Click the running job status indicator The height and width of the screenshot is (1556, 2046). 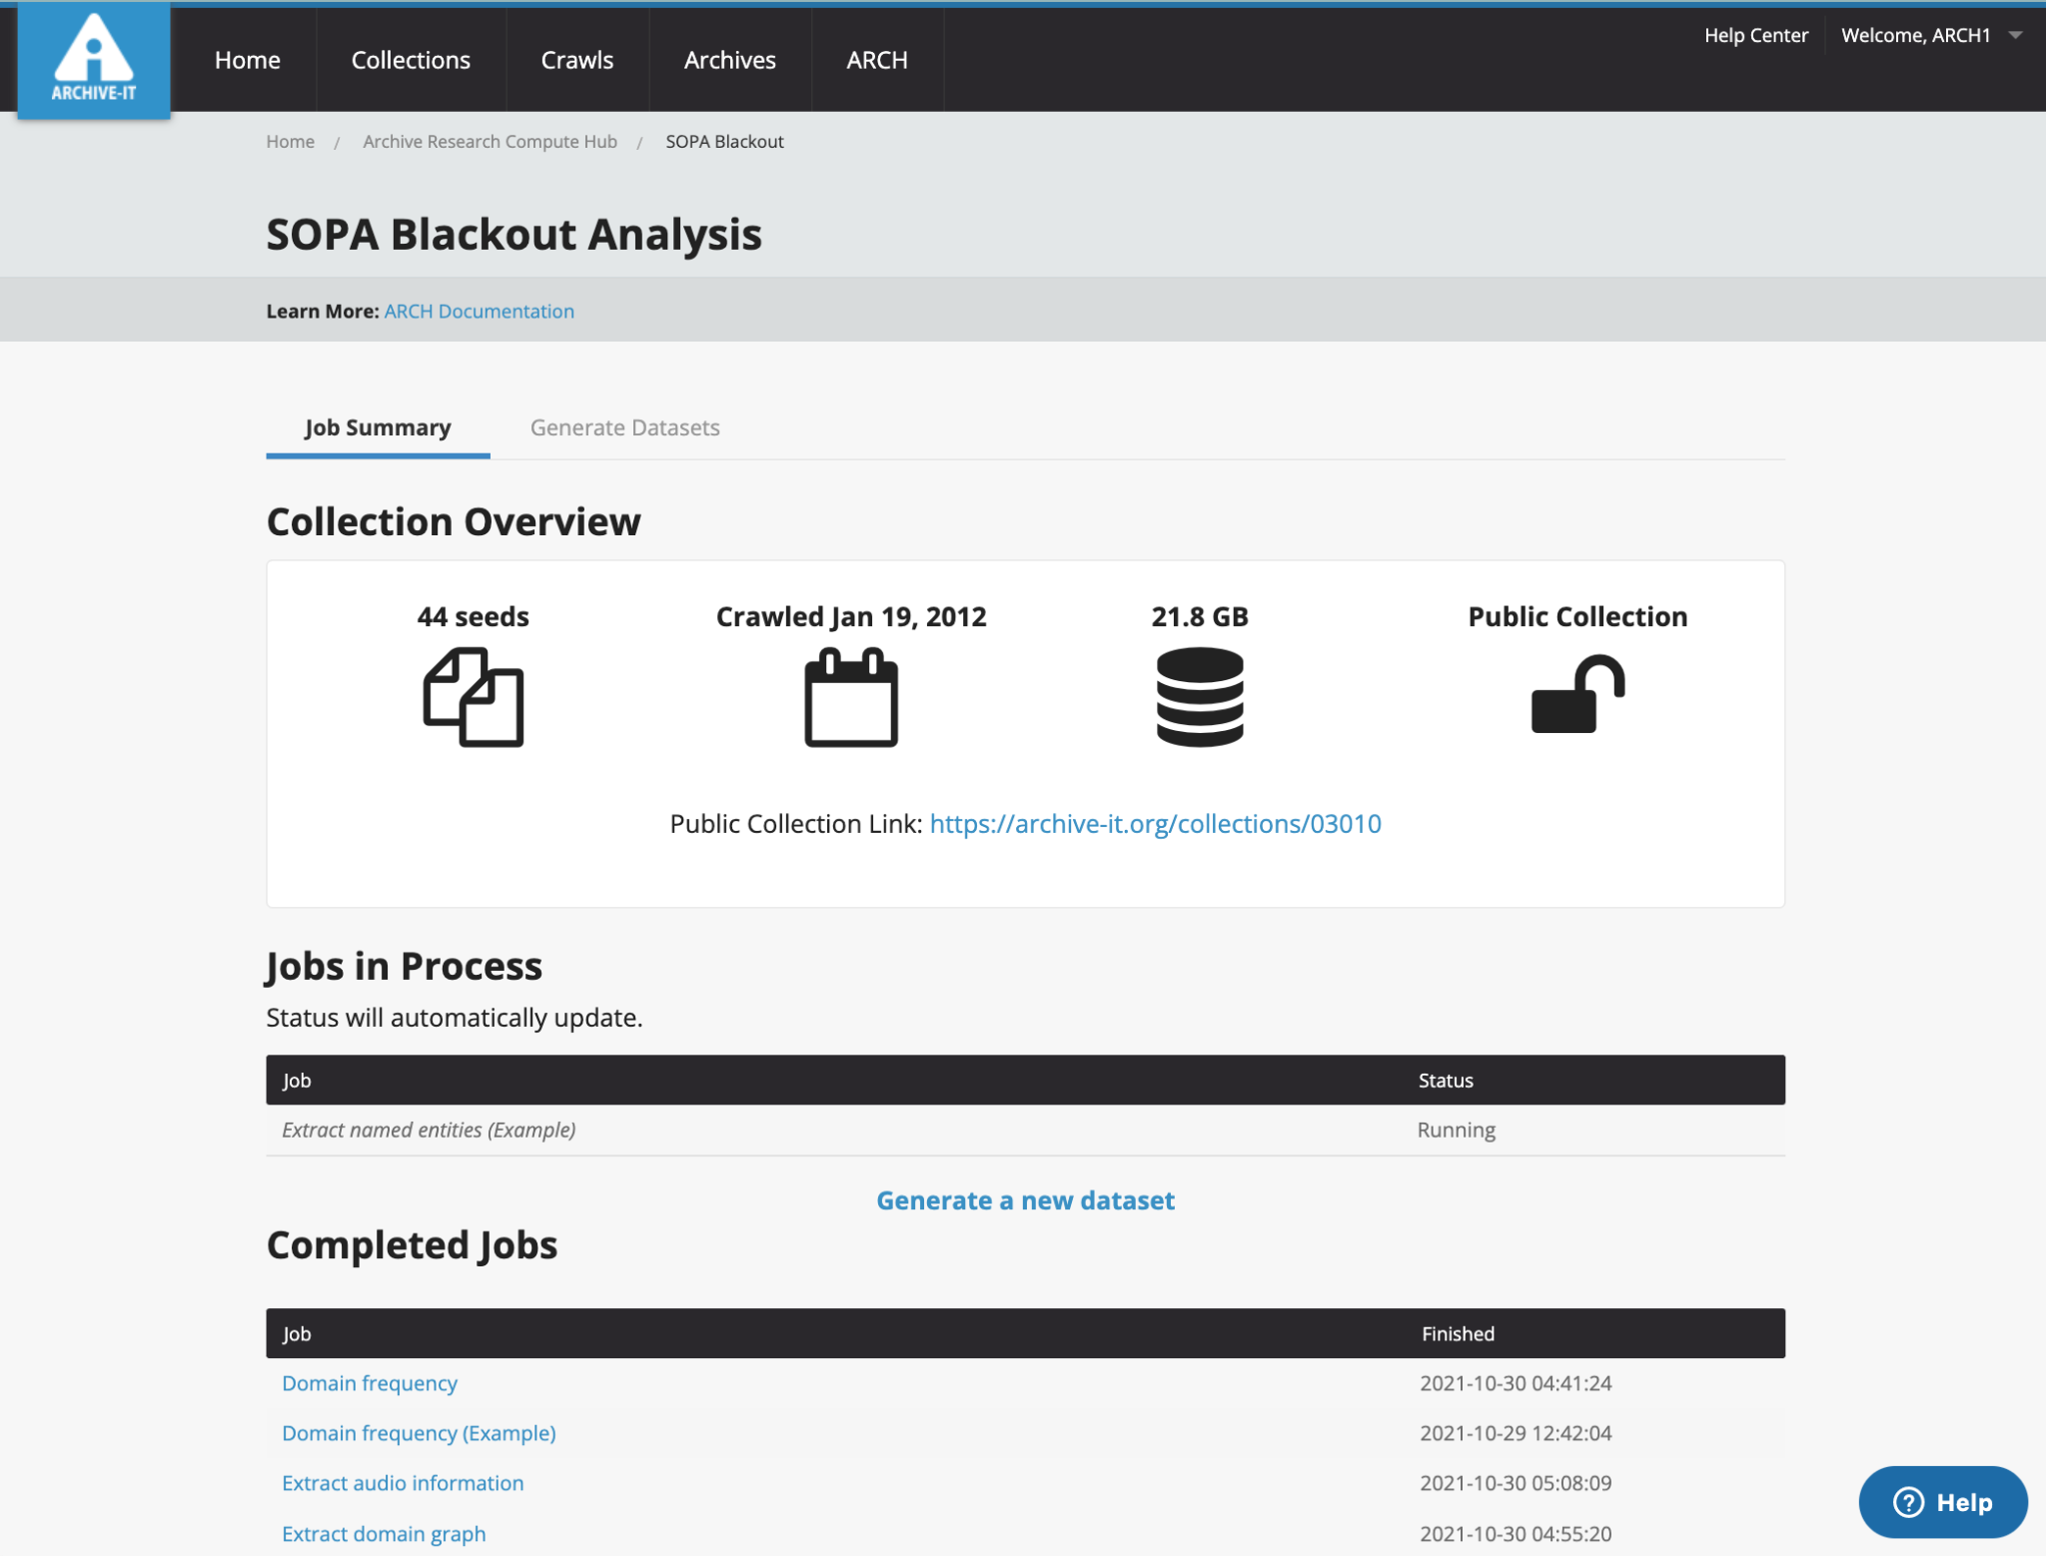(x=1456, y=1130)
